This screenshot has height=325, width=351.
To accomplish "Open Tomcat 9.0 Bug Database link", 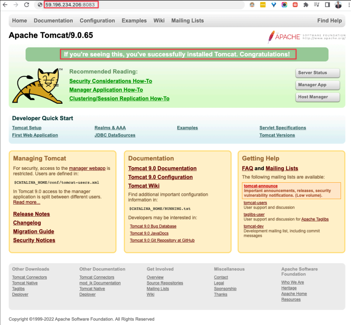I will click(x=153, y=226).
